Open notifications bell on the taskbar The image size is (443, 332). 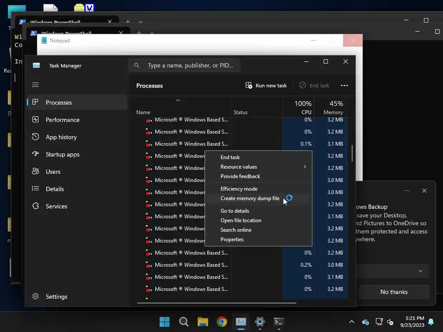431,322
